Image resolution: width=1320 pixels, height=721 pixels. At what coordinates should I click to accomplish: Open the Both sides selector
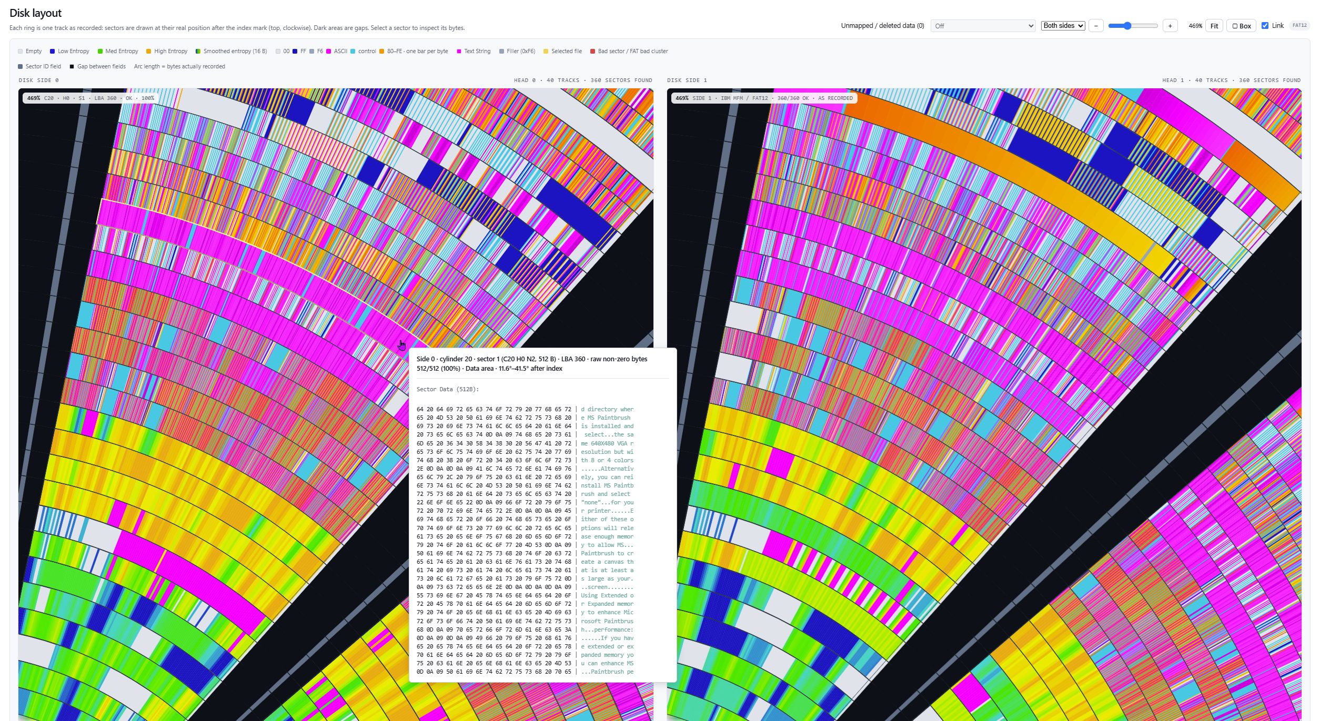click(x=1063, y=26)
